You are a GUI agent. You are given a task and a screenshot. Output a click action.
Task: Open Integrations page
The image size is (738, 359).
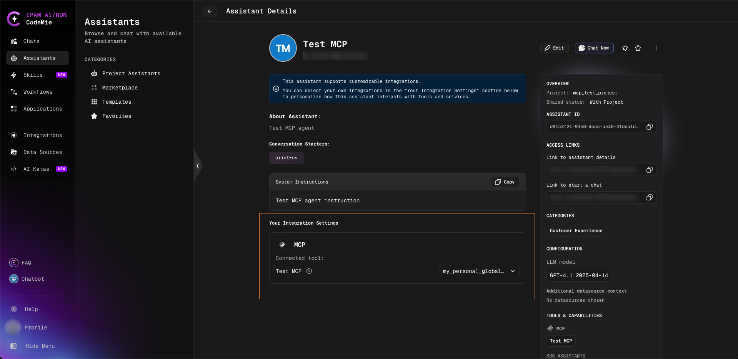38,135
